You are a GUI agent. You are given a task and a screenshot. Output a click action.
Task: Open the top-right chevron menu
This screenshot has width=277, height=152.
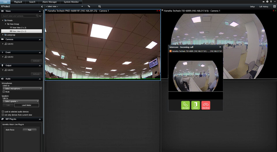275,2
